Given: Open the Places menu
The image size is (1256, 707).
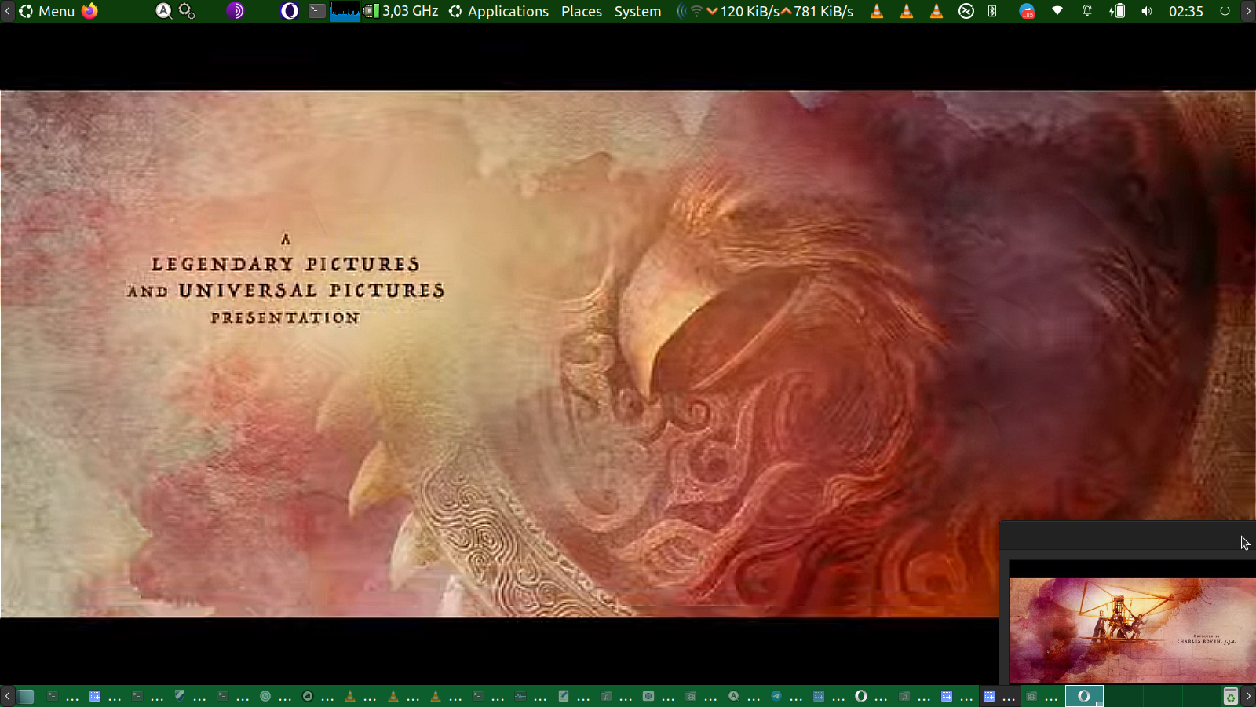Looking at the screenshot, I should (x=582, y=11).
